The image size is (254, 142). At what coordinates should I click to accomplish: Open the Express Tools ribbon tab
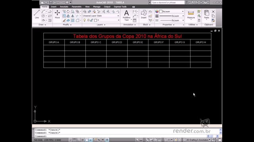[x=120, y=7]
